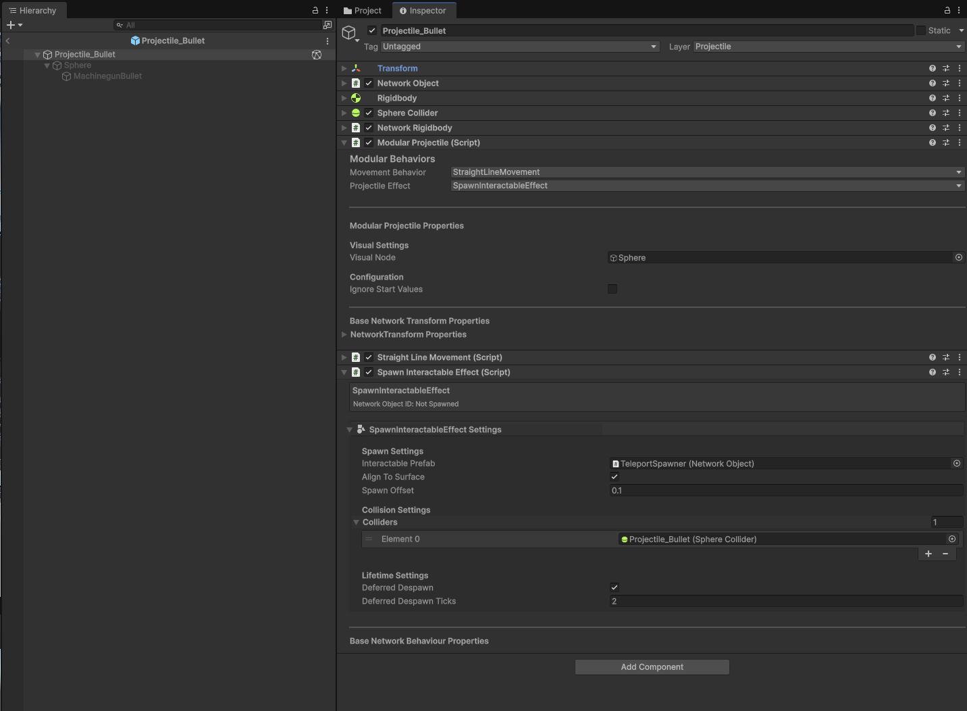Click the plus icon to add collider element
This screenshot has height=711, width=967.
tap(929, 554)
